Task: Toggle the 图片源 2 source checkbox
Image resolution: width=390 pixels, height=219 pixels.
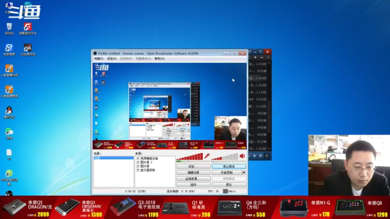Action: [x=138, y=163]
